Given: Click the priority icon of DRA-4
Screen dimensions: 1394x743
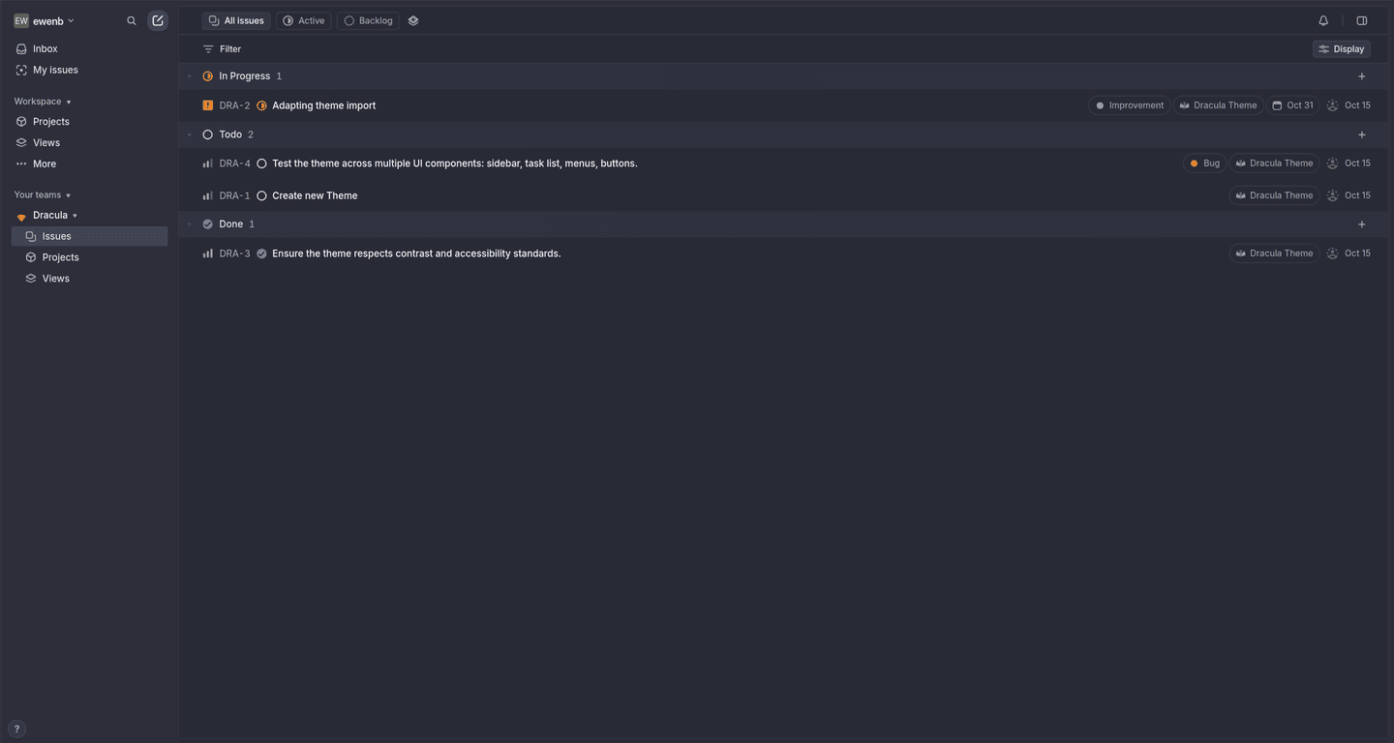Looking at the screenshot, I should pos(208,163).
